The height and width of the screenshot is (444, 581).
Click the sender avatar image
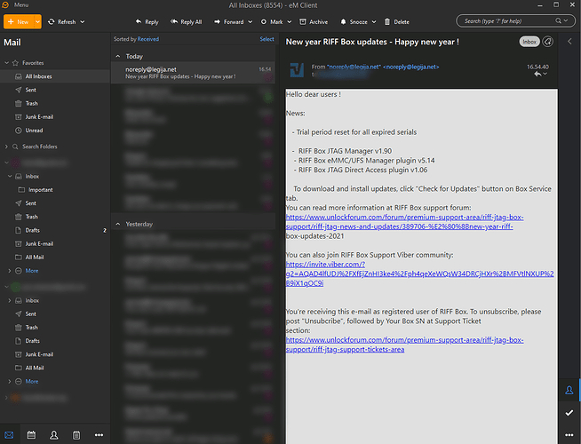tap(297, 69)
